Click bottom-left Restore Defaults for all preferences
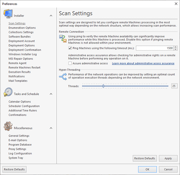Screen dimensions: 180x175 tap(14, 169)
